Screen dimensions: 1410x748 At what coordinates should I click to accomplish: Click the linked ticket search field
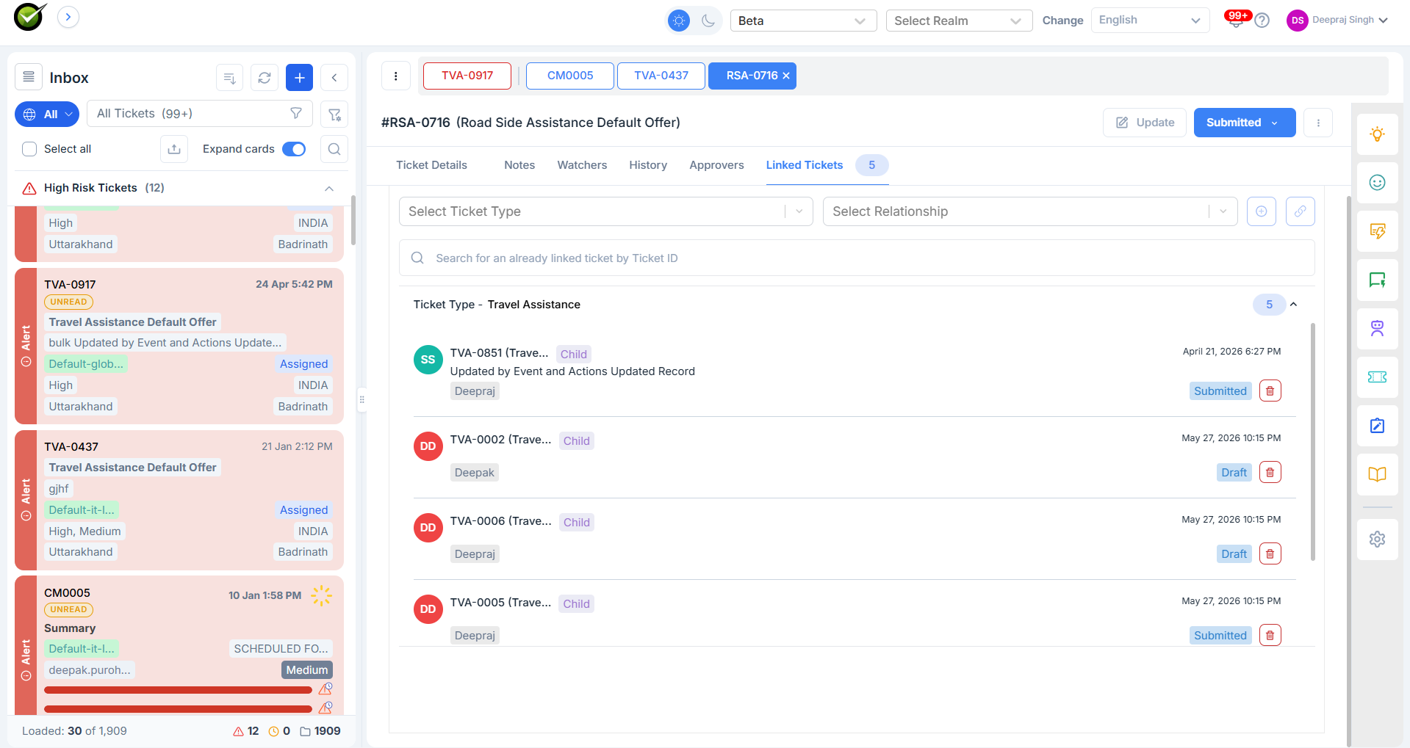click(x=857, y=258)
